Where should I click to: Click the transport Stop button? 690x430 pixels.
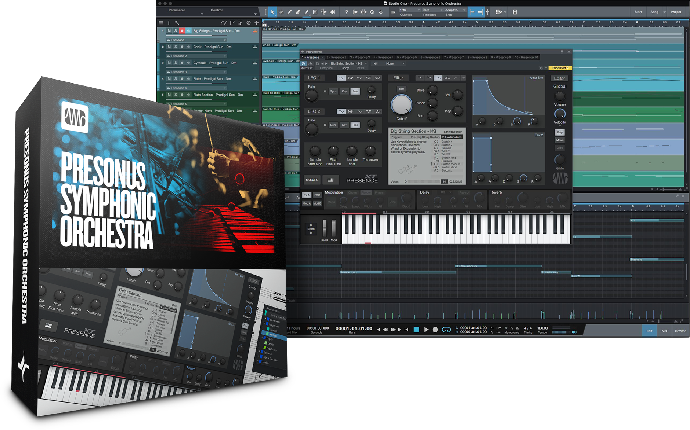[x=416, y=330]
